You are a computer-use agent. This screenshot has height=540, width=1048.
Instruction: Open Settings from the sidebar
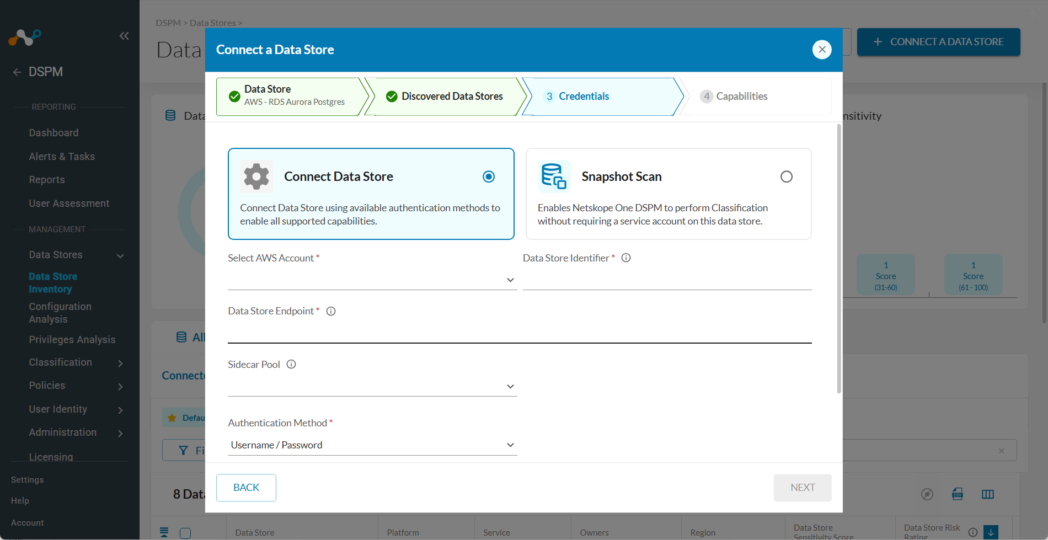pyautogui.click(x=27, y=480)
